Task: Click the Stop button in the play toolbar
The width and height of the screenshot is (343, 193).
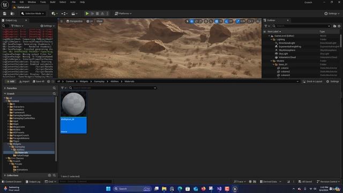Action: coord(98,13)
